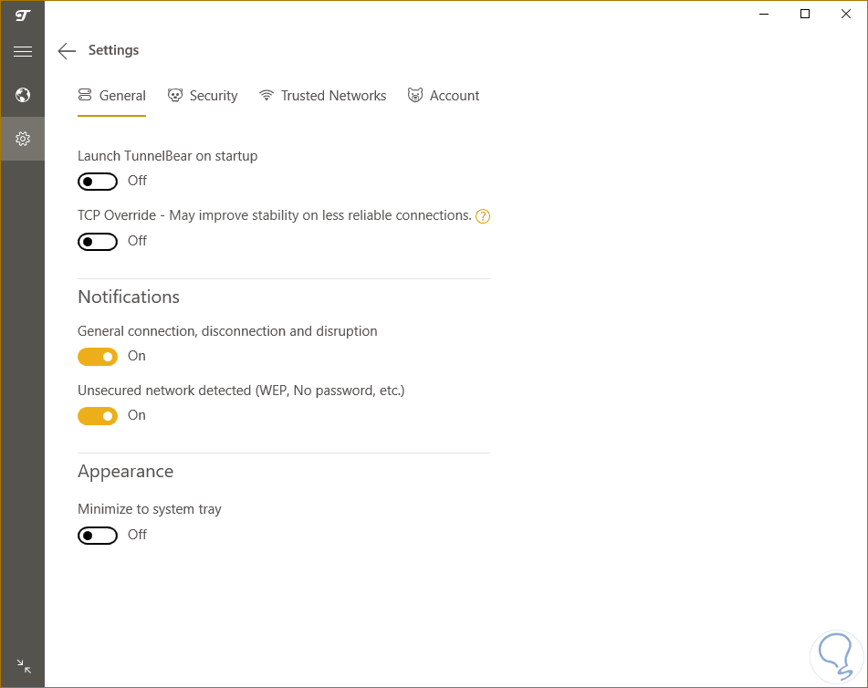The width and height of the screenshot is (868, 688).
Task: Enable Minimize to system tray
Action: tap(98, 536)
